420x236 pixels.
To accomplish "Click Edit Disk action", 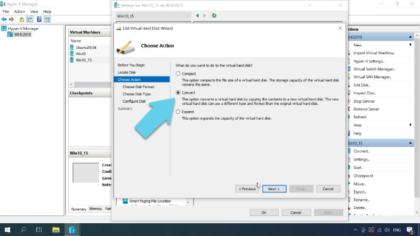I will (x=361, y=85).
